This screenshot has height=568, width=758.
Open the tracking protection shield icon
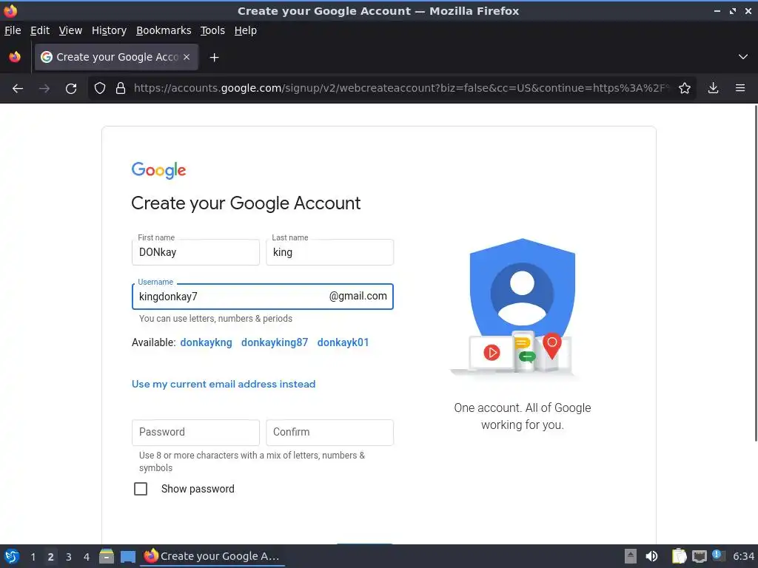tap(100, 89)
